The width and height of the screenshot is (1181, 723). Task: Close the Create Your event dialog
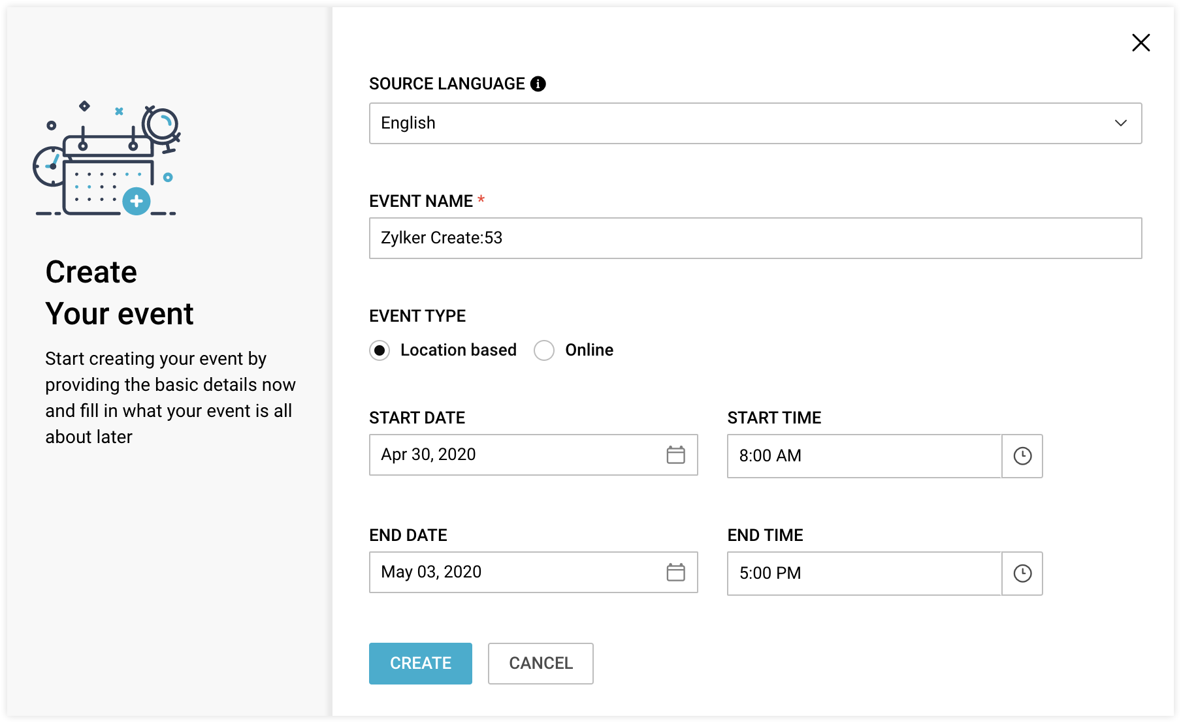click(1141, 43)
